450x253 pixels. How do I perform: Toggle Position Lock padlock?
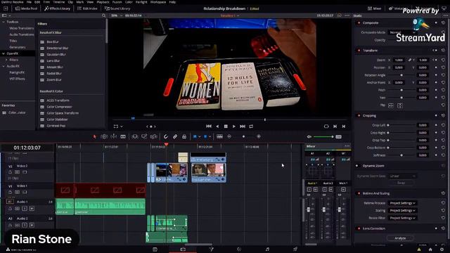184,137
